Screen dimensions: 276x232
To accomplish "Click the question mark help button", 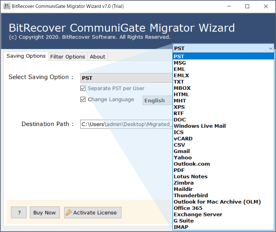I will [19, 212].
